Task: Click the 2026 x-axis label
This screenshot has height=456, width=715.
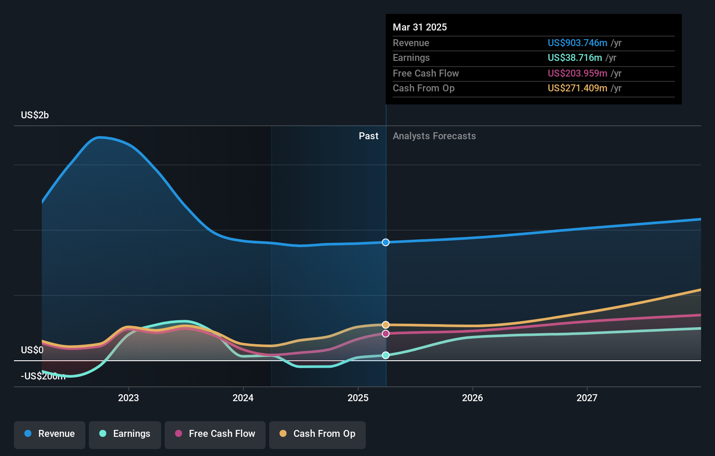Action: click(x=472, y=398)
